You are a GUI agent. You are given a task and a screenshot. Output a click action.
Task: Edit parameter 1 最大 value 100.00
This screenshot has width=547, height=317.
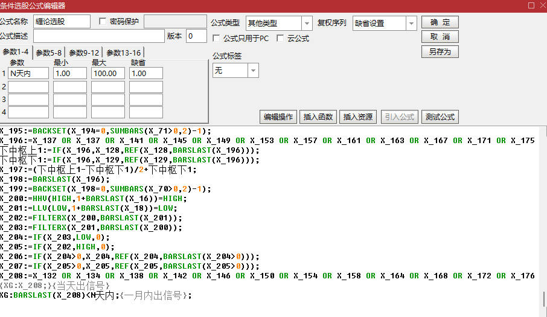click(x=108, y=73)
